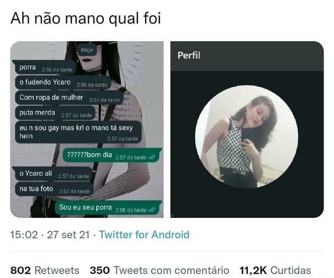Viewport: 334px width, 278px height.
Task: Select the "Sou eu seu porra" message
Action: 109,207
